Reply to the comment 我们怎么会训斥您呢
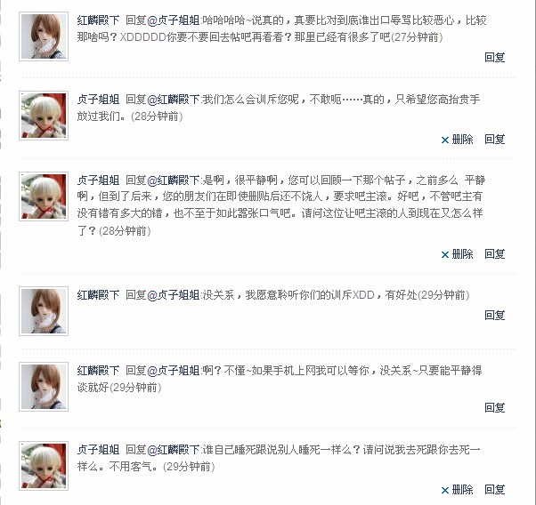536x505 pixels. pyautogui.click(x=495, y=140)
